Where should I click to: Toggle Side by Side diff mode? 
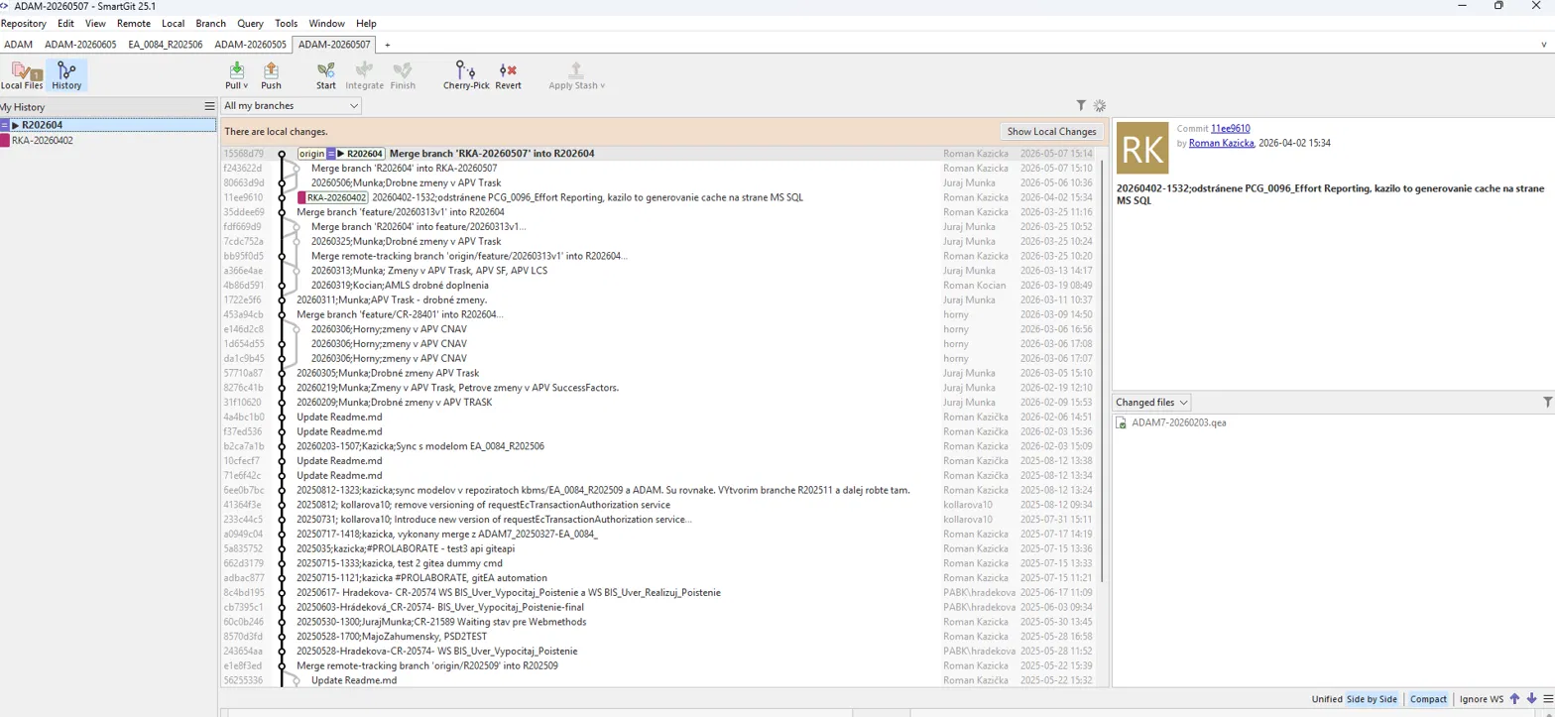1372,699
